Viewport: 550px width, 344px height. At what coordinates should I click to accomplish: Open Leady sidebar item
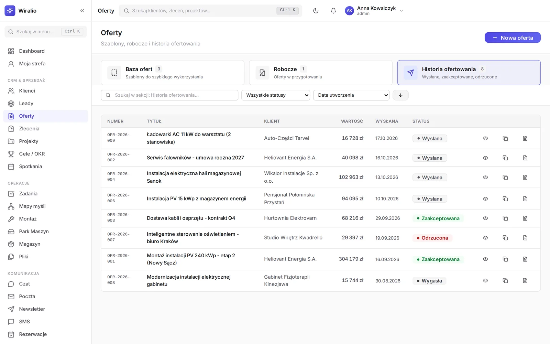tap(45, 104)
